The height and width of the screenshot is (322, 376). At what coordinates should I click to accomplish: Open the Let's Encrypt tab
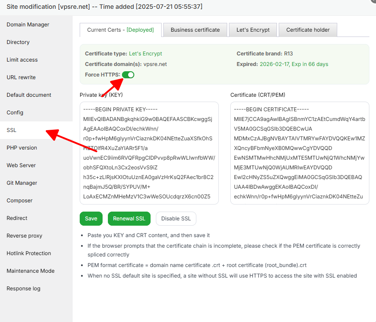coord(253,30)
